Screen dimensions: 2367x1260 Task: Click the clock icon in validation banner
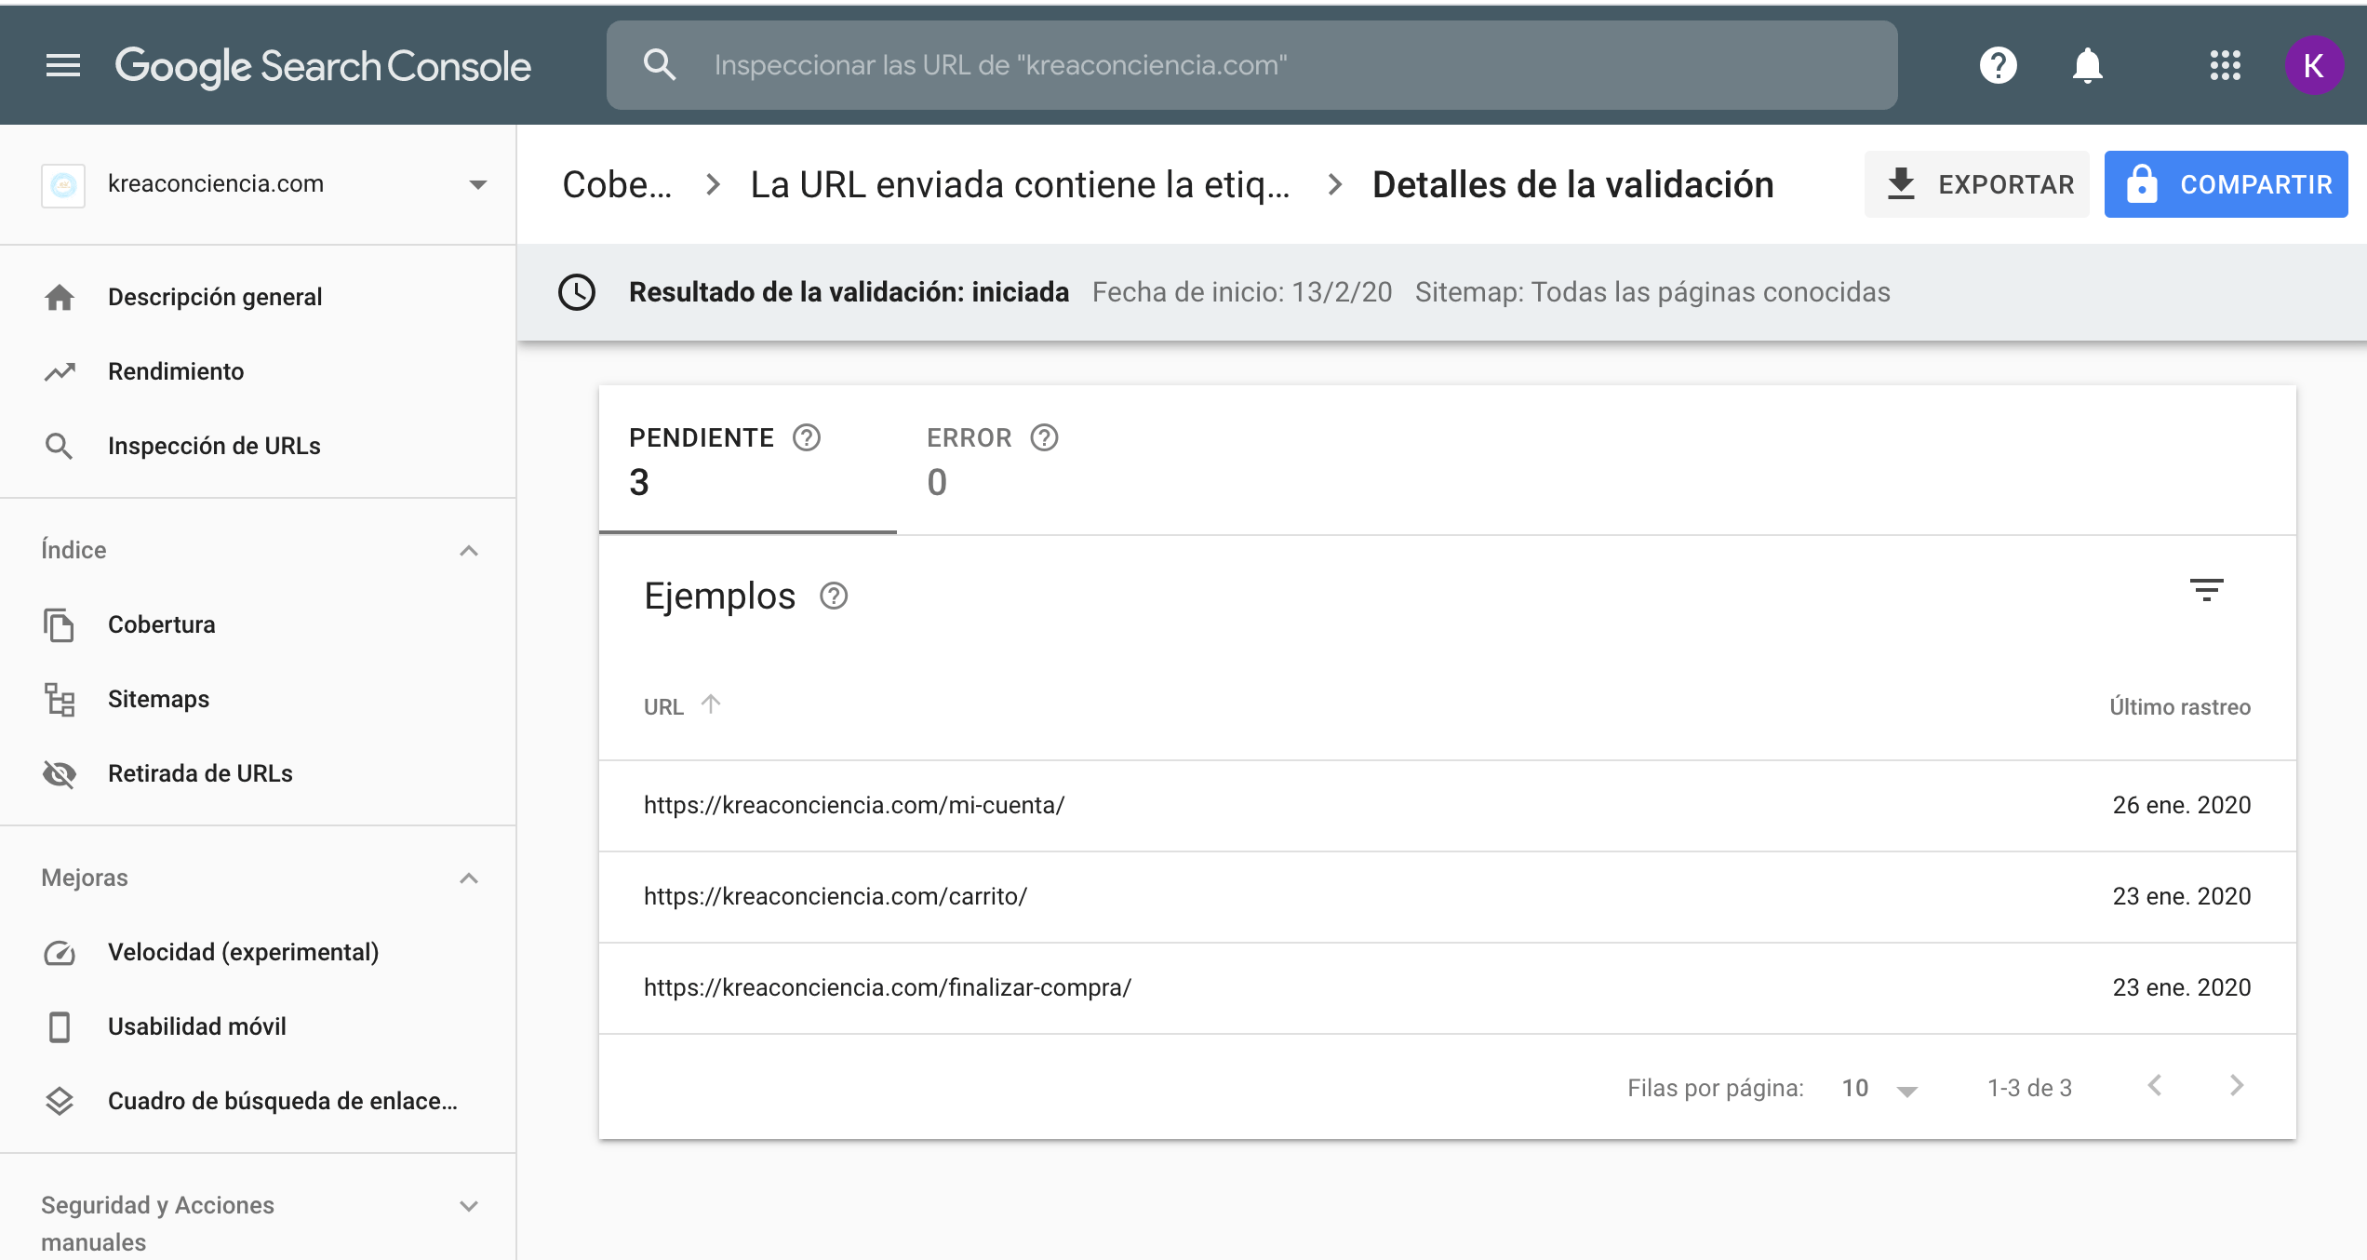pyautogui.click(x=577, y=292)
